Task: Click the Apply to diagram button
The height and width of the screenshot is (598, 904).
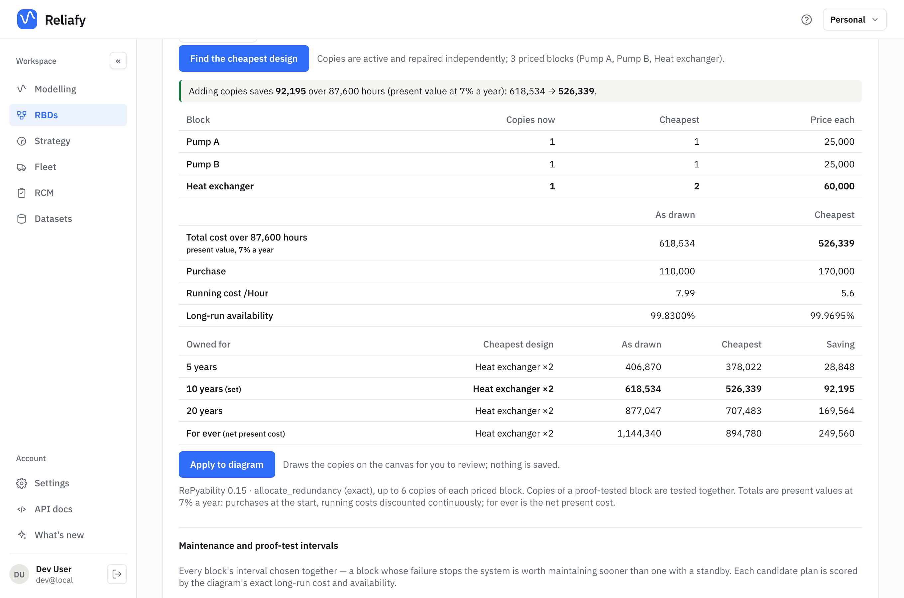Action: coord(227,464)
